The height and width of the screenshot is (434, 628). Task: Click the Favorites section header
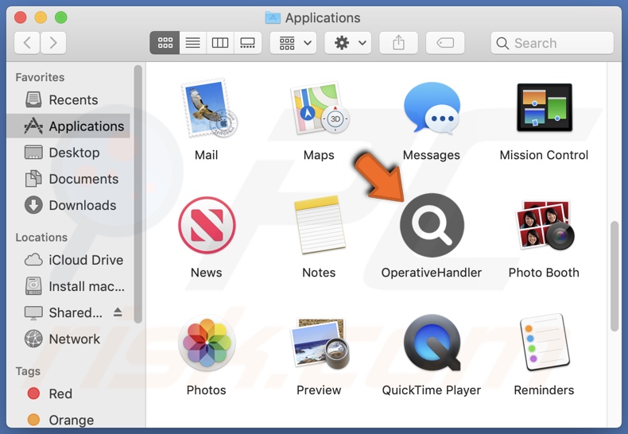(40, 77)
